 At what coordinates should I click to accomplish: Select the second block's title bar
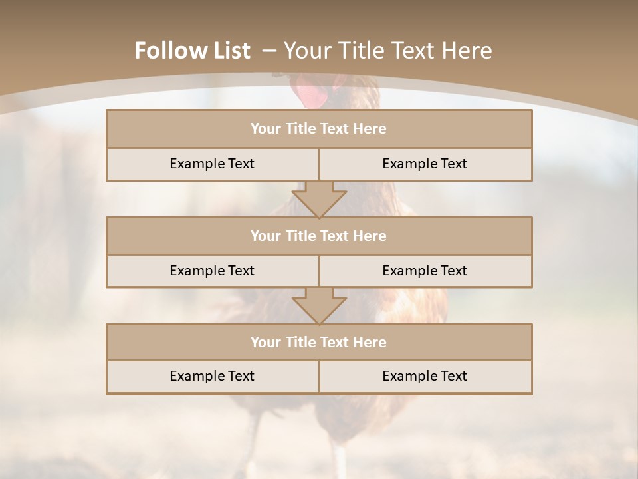pos(319,236)
